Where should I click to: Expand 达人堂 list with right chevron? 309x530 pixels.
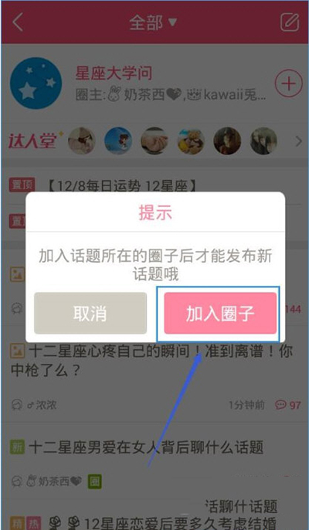(298, 141)
